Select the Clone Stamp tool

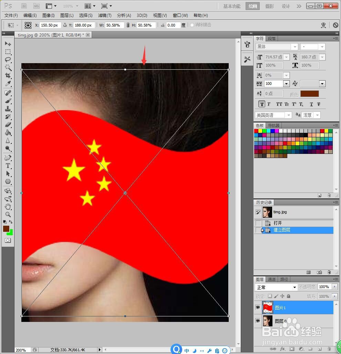pos(8,109)
